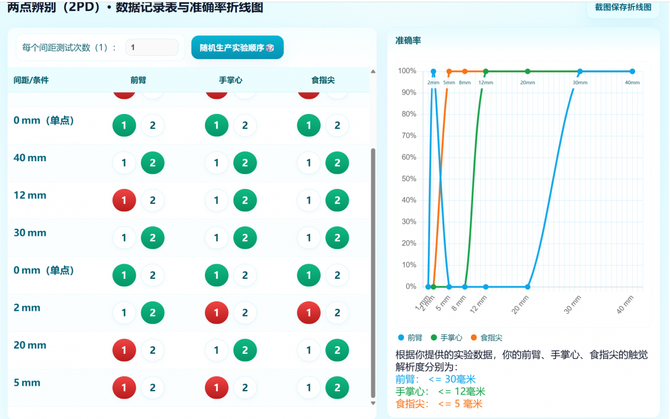
Task: Click the table scrollbar up arrow
Action: 373,72
